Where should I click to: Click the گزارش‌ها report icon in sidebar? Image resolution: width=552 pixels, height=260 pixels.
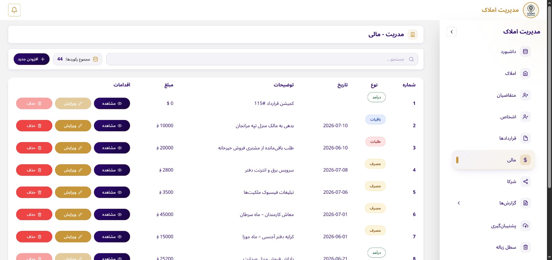tap(526, 203)
